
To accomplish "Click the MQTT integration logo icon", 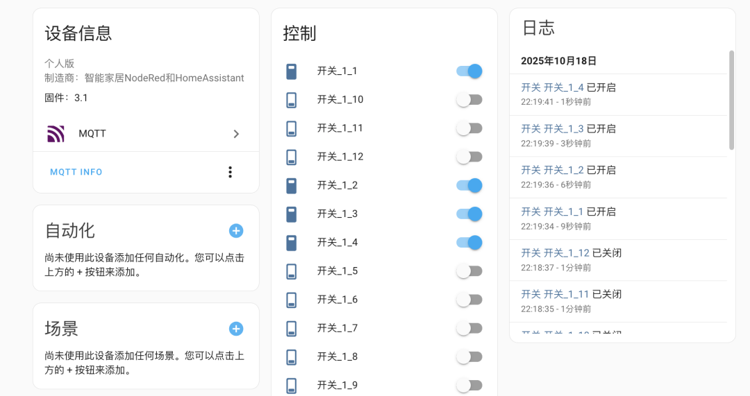I will point(56,134).
